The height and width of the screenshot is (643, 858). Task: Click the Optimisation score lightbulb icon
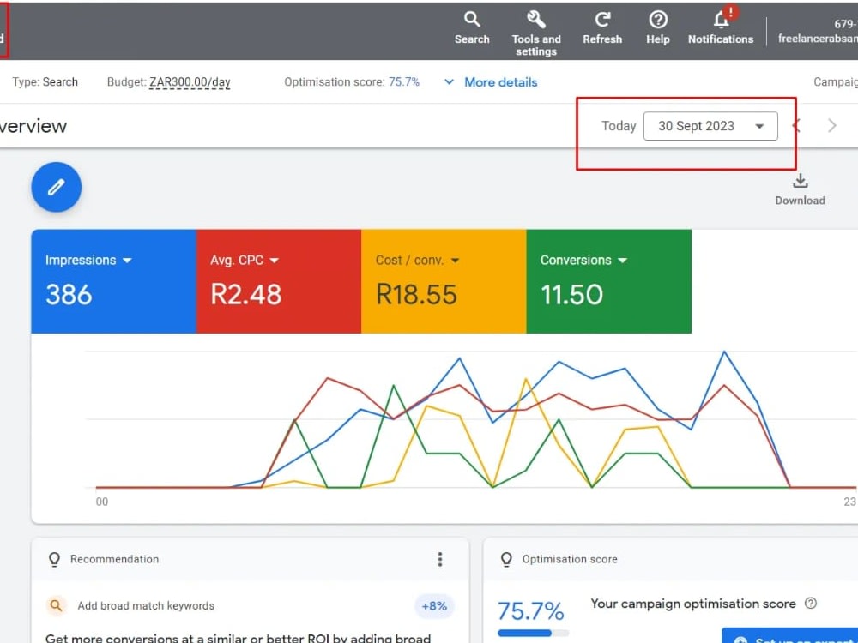[506, 559]
